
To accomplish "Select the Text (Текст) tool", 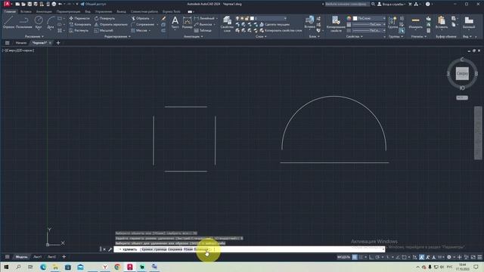I will pos(175,23).
